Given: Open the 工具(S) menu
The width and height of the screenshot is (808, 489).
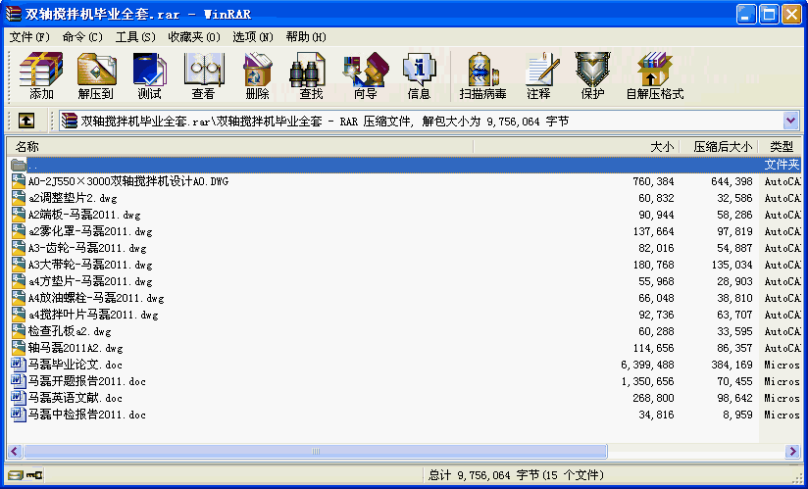Looking at the screenshot, I should (135, 37).
